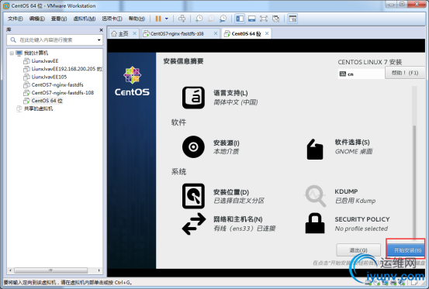Select 我的计算机 in the library tree
This screenshot has width=429, height=289.
click(x=36, y=53)
